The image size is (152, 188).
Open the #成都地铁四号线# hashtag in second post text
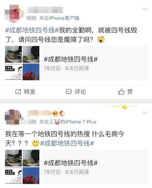pos(67,143)
